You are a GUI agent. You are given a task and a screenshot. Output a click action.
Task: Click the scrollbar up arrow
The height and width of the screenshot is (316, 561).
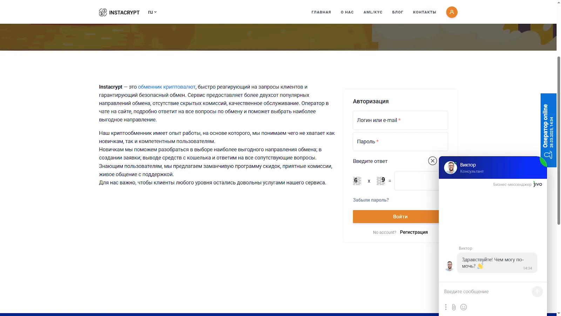(x=559, y=2)
